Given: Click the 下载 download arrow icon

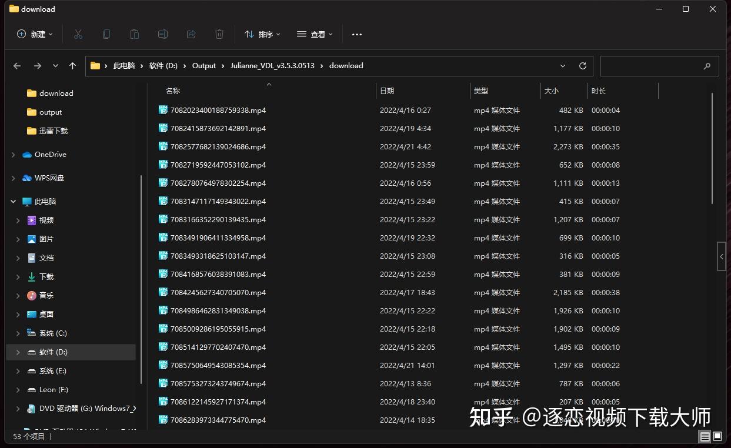Looking at the screenshot, I should [32, 277].
